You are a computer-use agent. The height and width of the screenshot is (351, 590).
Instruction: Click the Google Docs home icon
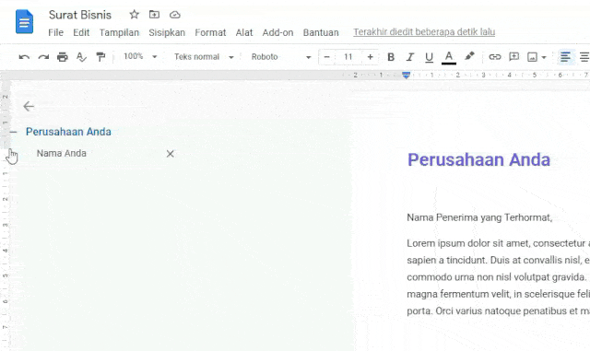25,21
